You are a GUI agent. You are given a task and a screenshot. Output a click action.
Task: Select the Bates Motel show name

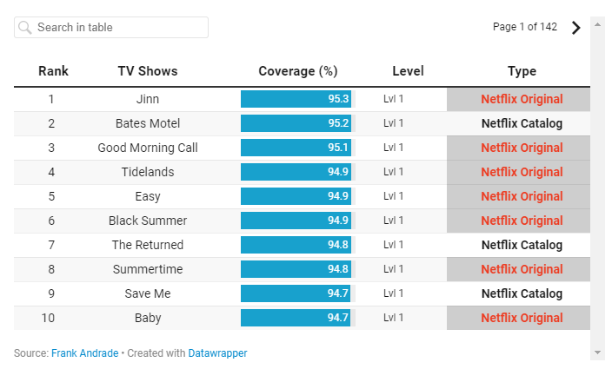tap(148, 123)
